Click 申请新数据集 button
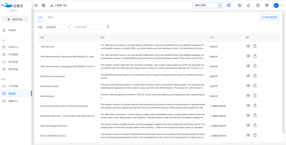The image size is (286, 145). (x=270, y=17)
